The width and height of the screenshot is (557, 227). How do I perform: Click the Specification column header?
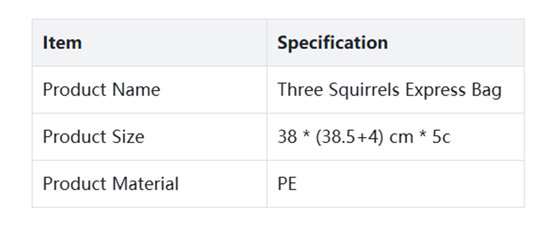pos(333,43)
